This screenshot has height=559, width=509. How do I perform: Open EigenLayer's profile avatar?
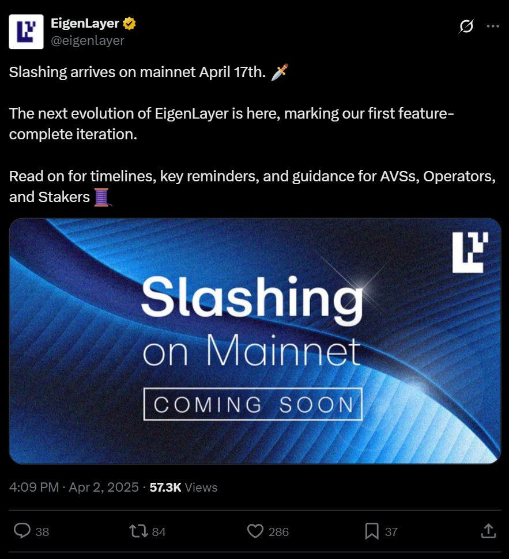click(27, 32)
